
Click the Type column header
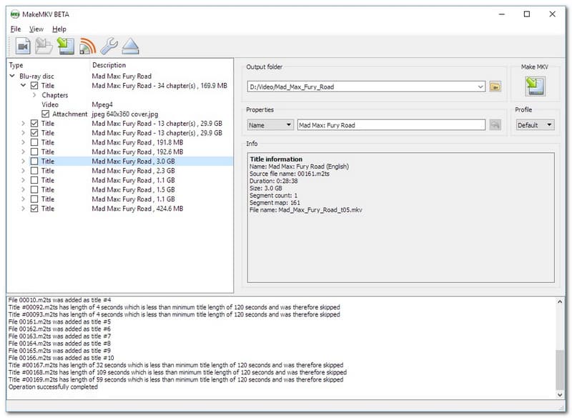click(x=16, y=66)
